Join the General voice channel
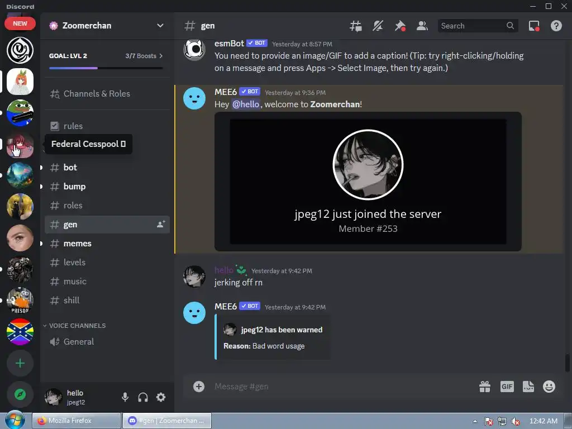The height and width of the screenshot is (429, 572). (107, 342)
